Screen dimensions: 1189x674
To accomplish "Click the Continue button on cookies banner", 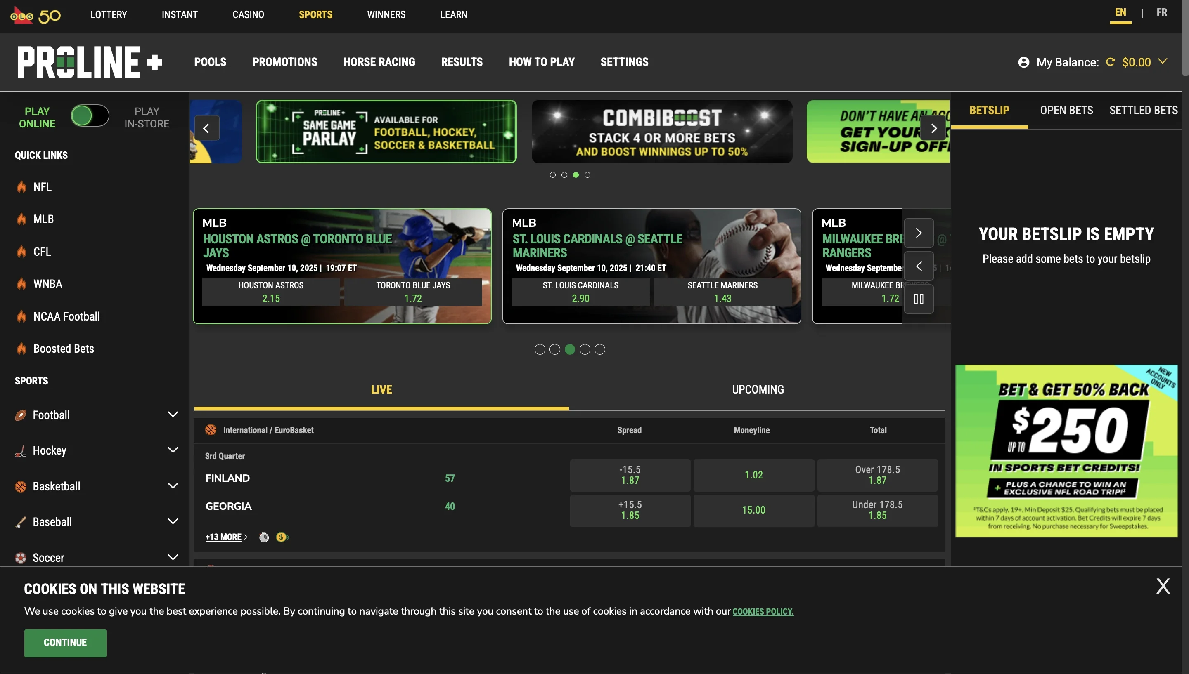I will pos(65,643).
